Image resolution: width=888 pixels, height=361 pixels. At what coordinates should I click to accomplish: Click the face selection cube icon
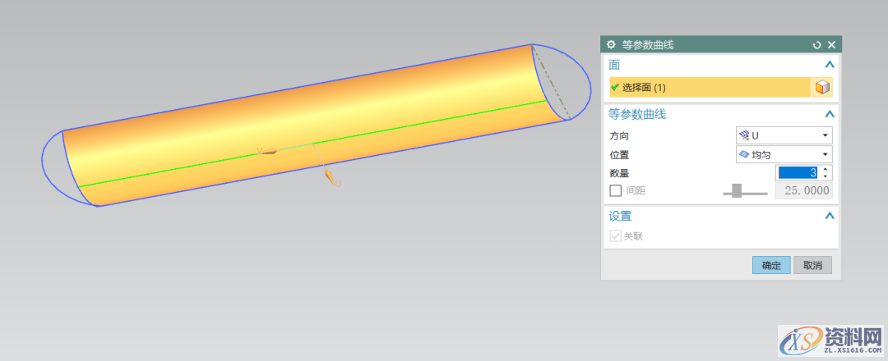[822, 88]
